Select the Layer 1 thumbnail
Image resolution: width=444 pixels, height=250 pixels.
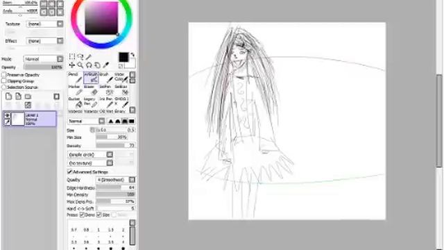[x=17, y=119]
